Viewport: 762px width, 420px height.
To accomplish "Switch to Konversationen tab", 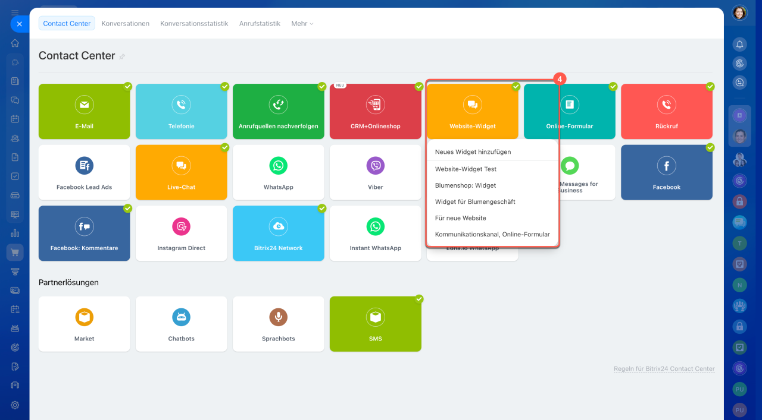I will (x=126, y=24).
